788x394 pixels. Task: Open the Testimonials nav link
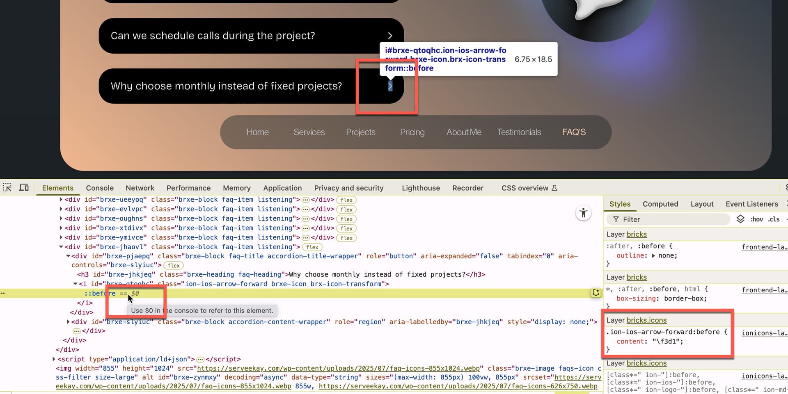coord(519,132)
